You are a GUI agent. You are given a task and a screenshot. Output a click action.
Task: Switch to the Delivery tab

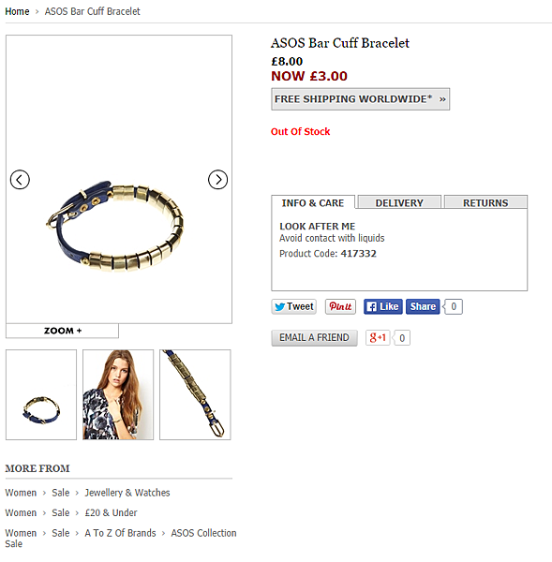pyautogui.click(x=399, y=202)
